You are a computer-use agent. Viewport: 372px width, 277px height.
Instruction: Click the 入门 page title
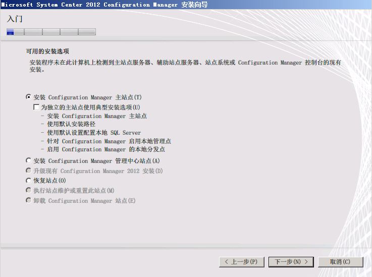[15, 19]
